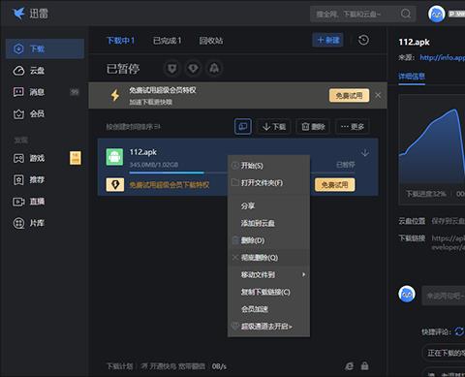Click the search magnifier icon
This screenshot has height=377, width=465.
point(406,14)
